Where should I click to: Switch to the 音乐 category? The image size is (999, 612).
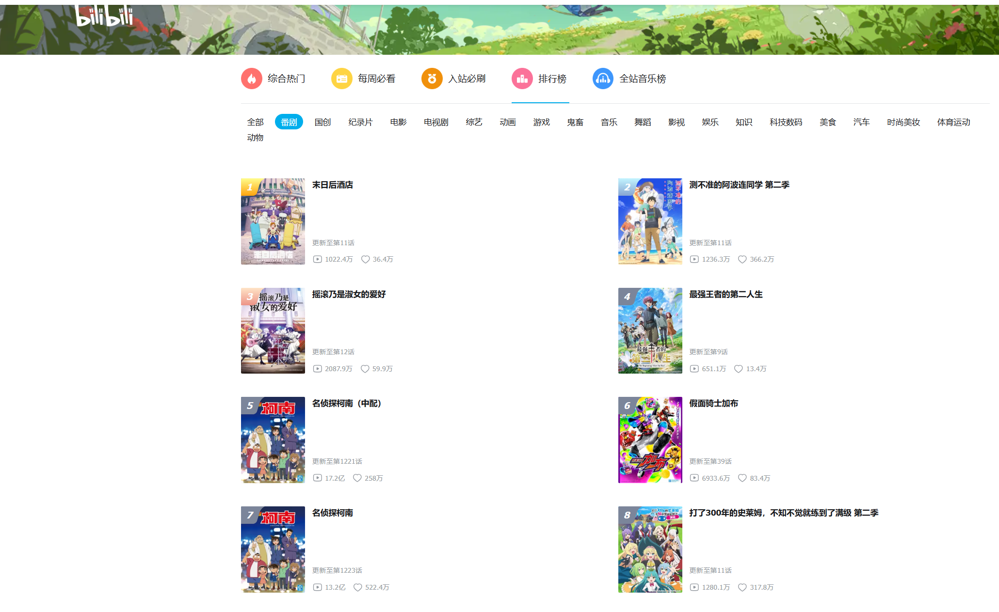609,122
